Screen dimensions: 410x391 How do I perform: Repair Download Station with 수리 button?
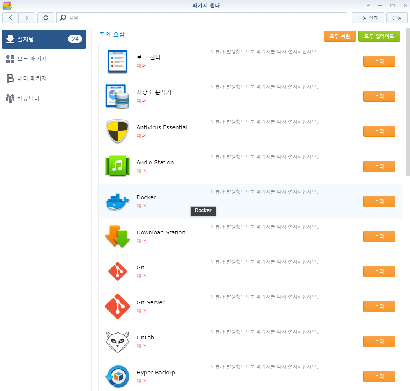(x=379, y=236)
